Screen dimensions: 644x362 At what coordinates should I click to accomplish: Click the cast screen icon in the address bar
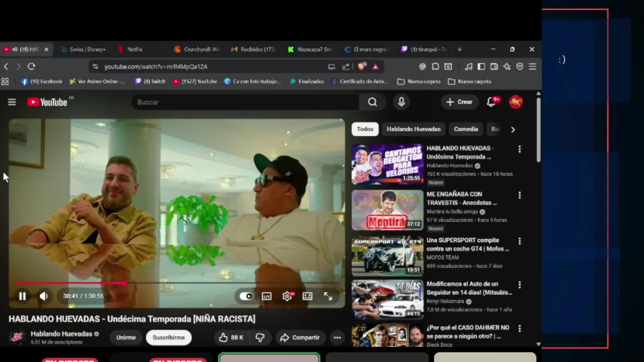coord(332,66)
